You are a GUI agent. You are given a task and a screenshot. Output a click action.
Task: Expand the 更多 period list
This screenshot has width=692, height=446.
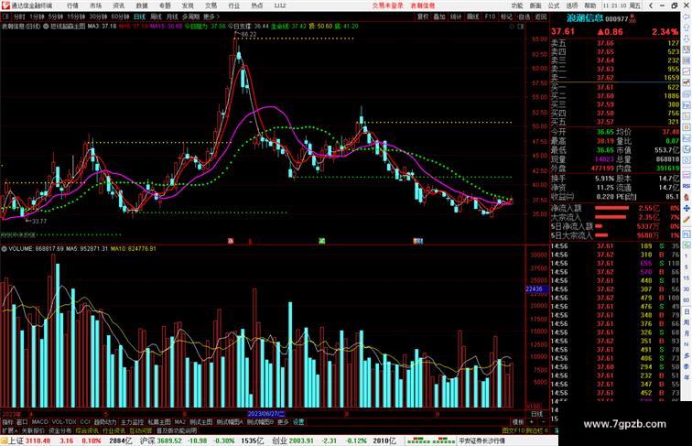(211, 16)
